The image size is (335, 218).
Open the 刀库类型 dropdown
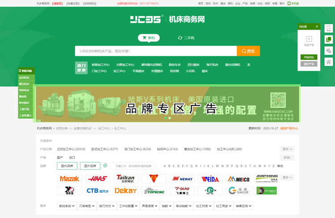[x=87, y=206]
